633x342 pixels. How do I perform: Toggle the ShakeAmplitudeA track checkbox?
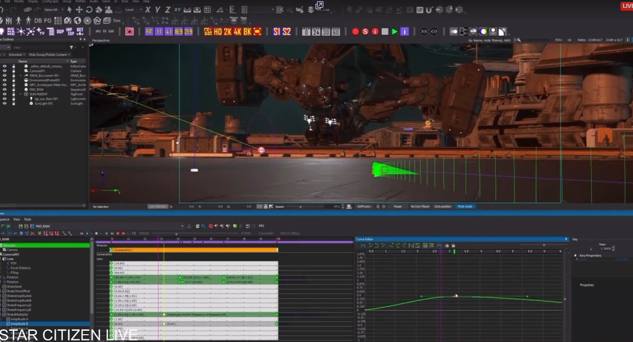pyautogui.click(x=4, y=296)
